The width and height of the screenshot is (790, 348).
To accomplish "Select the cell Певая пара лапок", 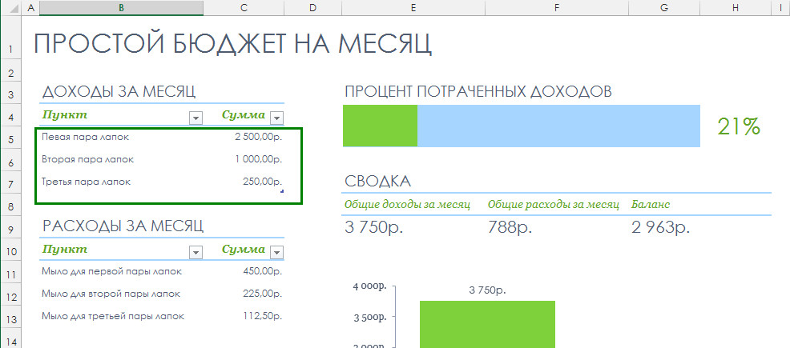I will click(x=122, y=137).
